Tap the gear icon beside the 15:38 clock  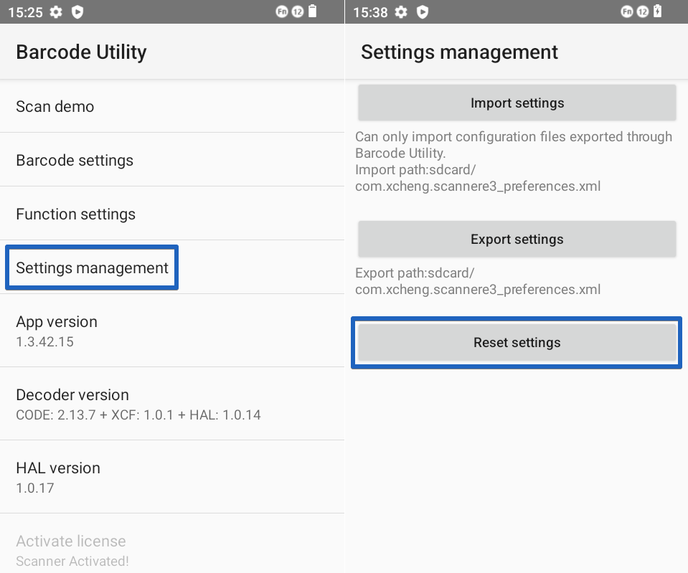pyautogui.click(x=401, y=12)
